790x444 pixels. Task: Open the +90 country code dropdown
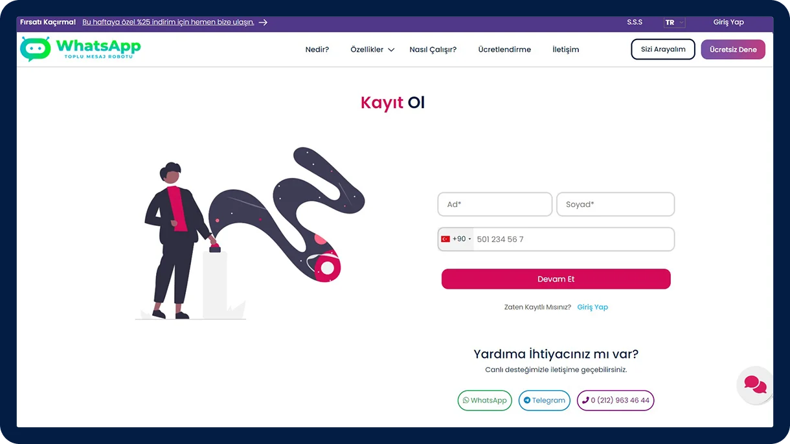click(x=457, y=238)
